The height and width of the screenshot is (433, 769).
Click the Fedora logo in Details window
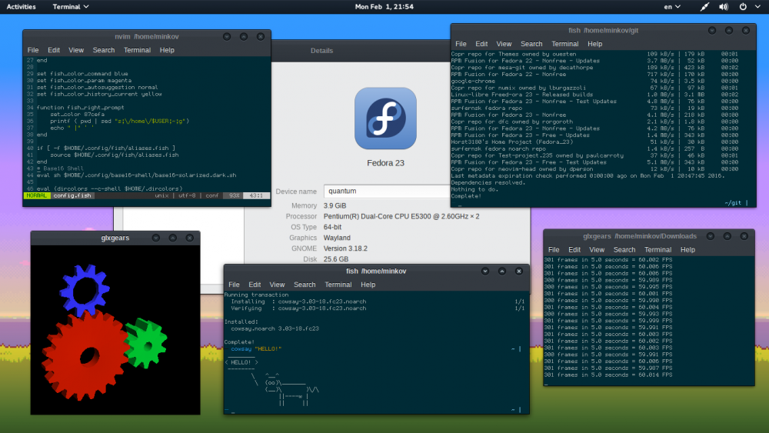[385, 118]
